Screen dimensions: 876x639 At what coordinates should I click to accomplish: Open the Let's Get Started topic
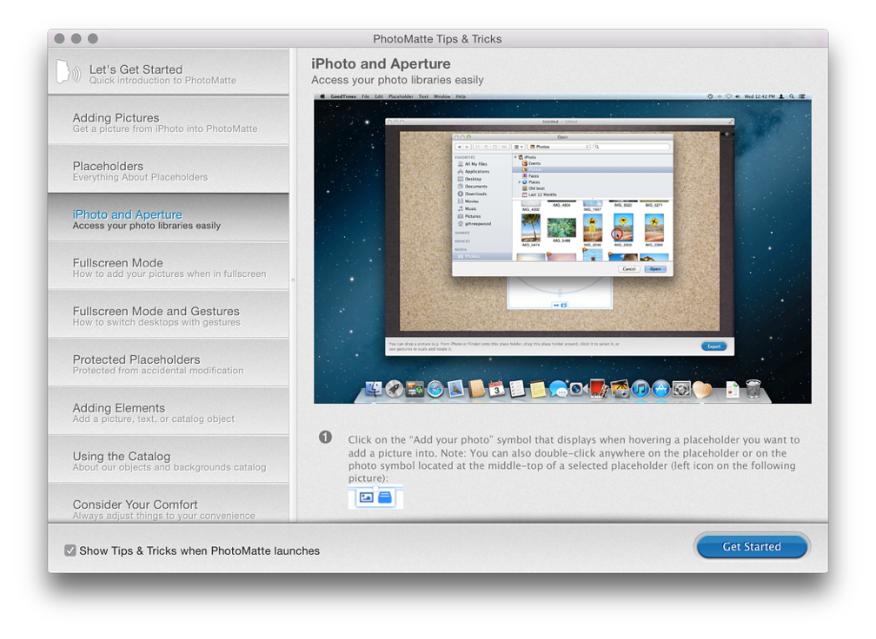[169, 71]
